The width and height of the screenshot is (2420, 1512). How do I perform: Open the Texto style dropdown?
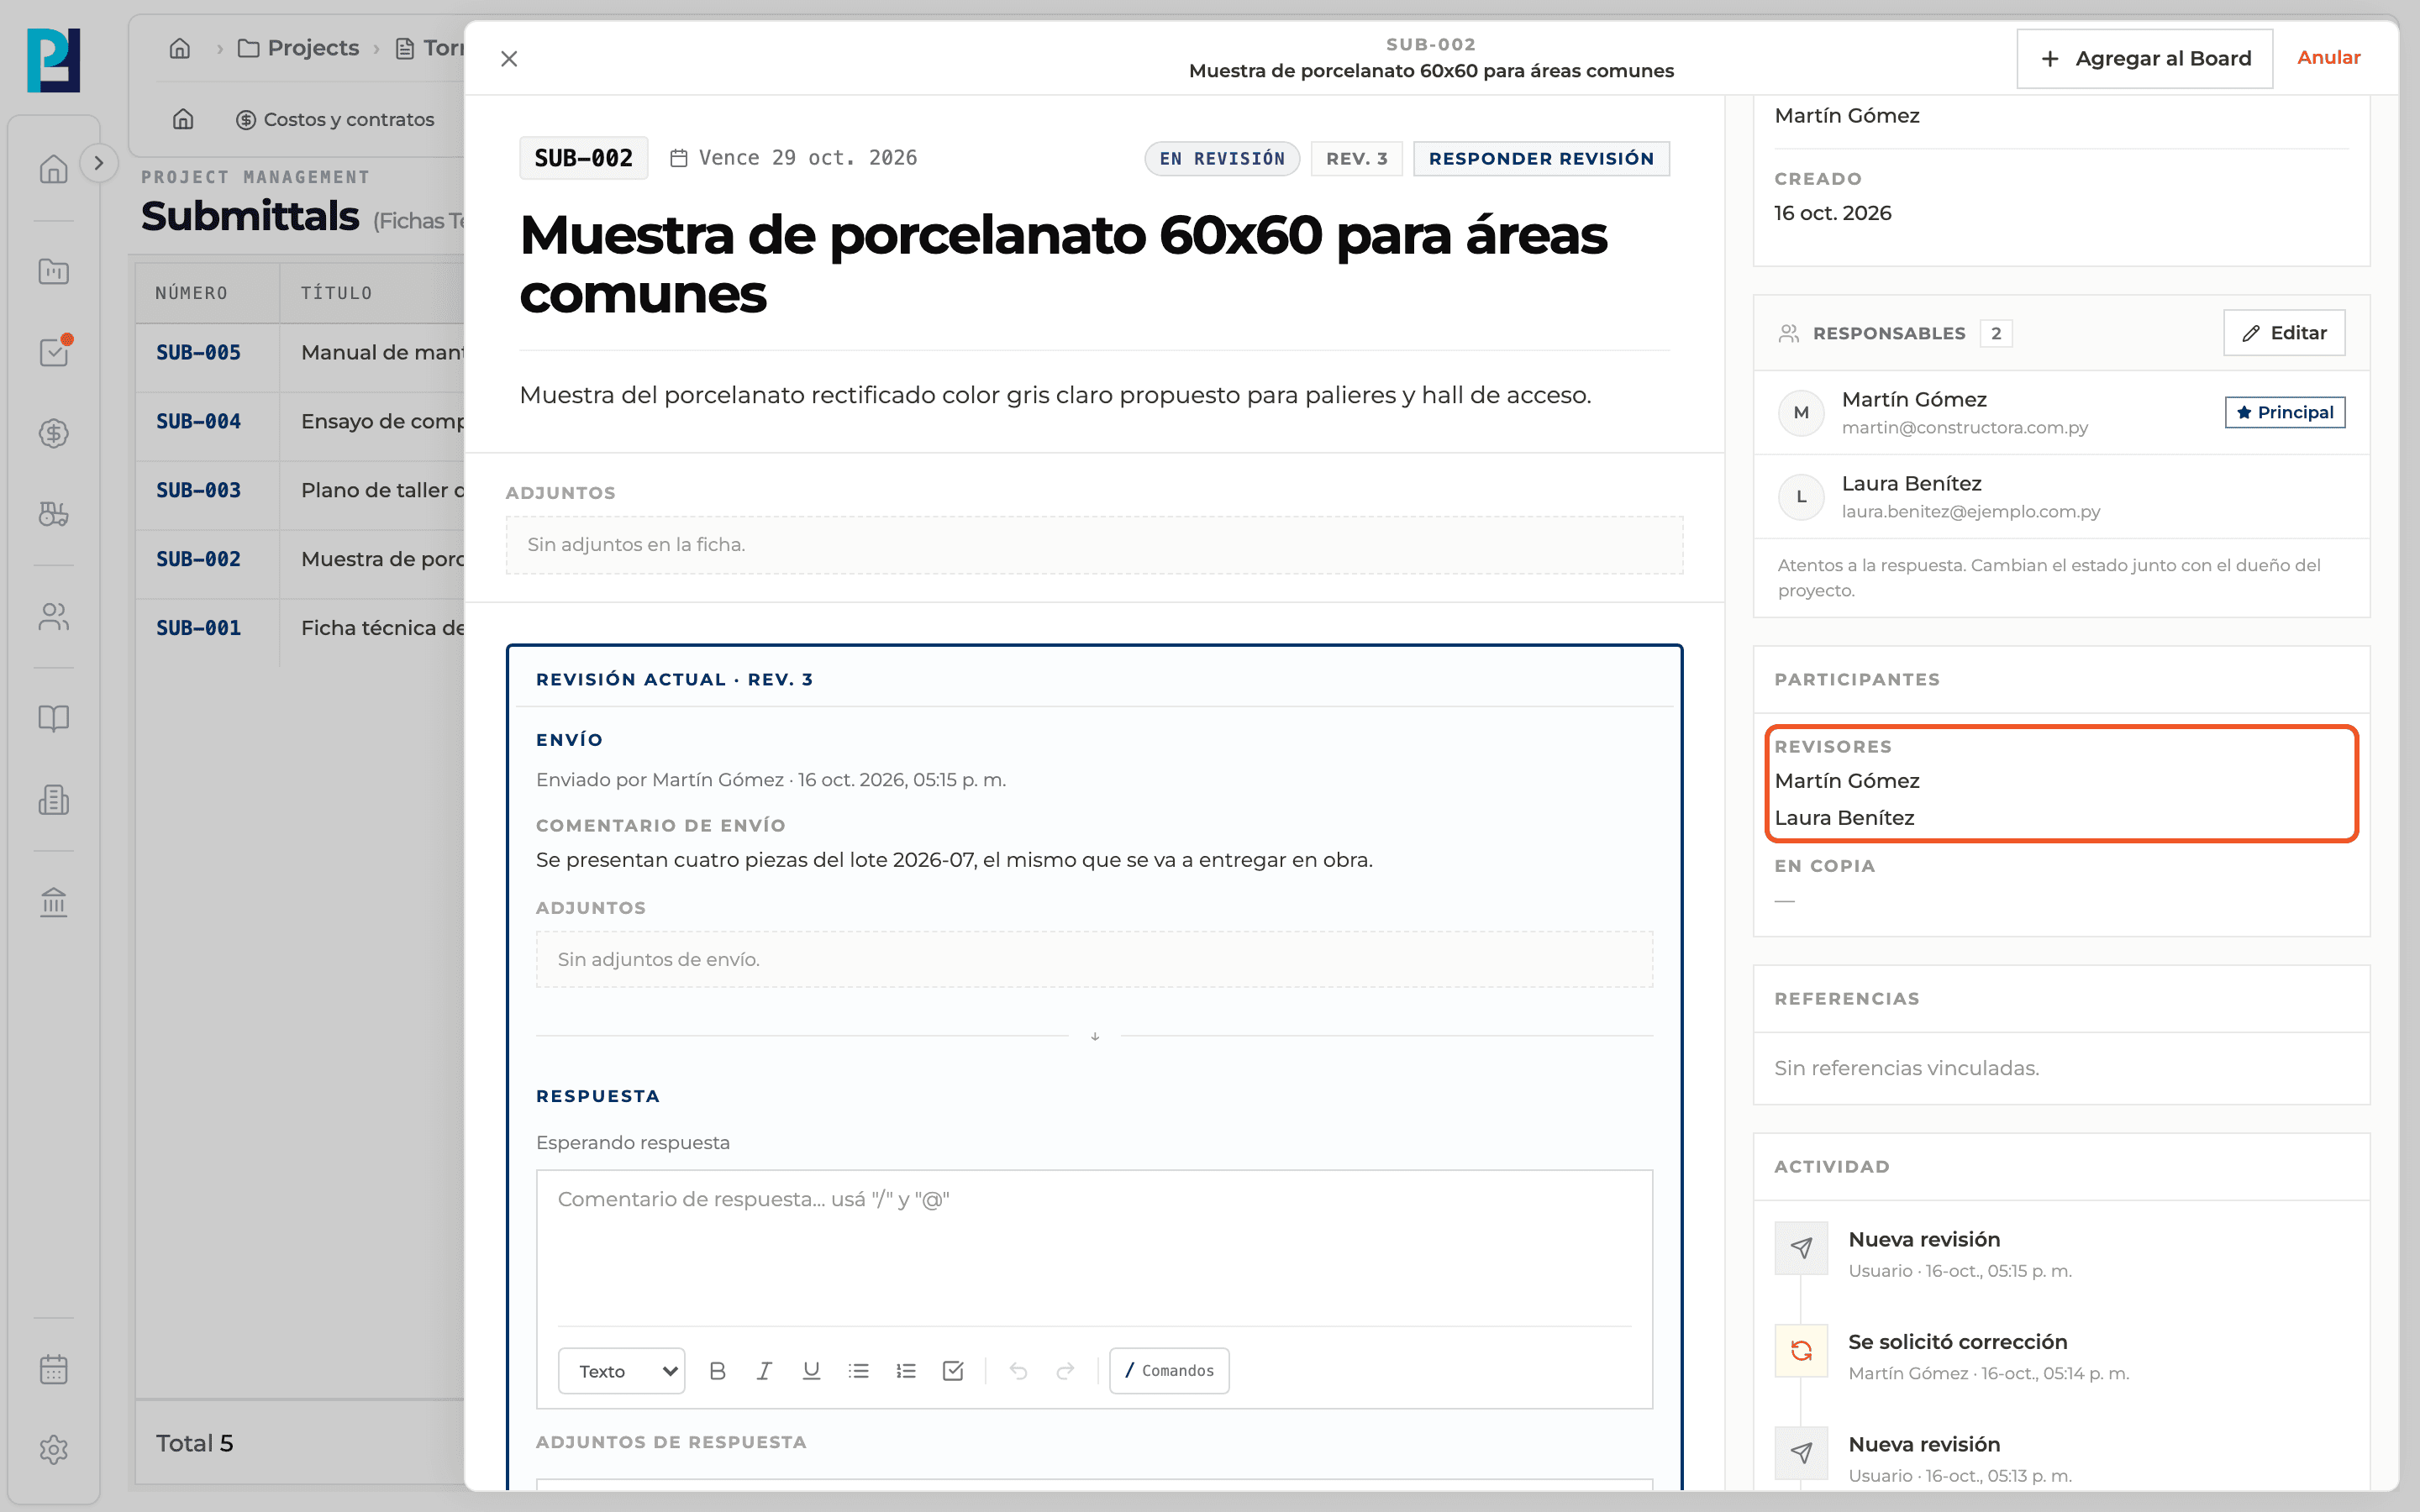click(622, 1371)
